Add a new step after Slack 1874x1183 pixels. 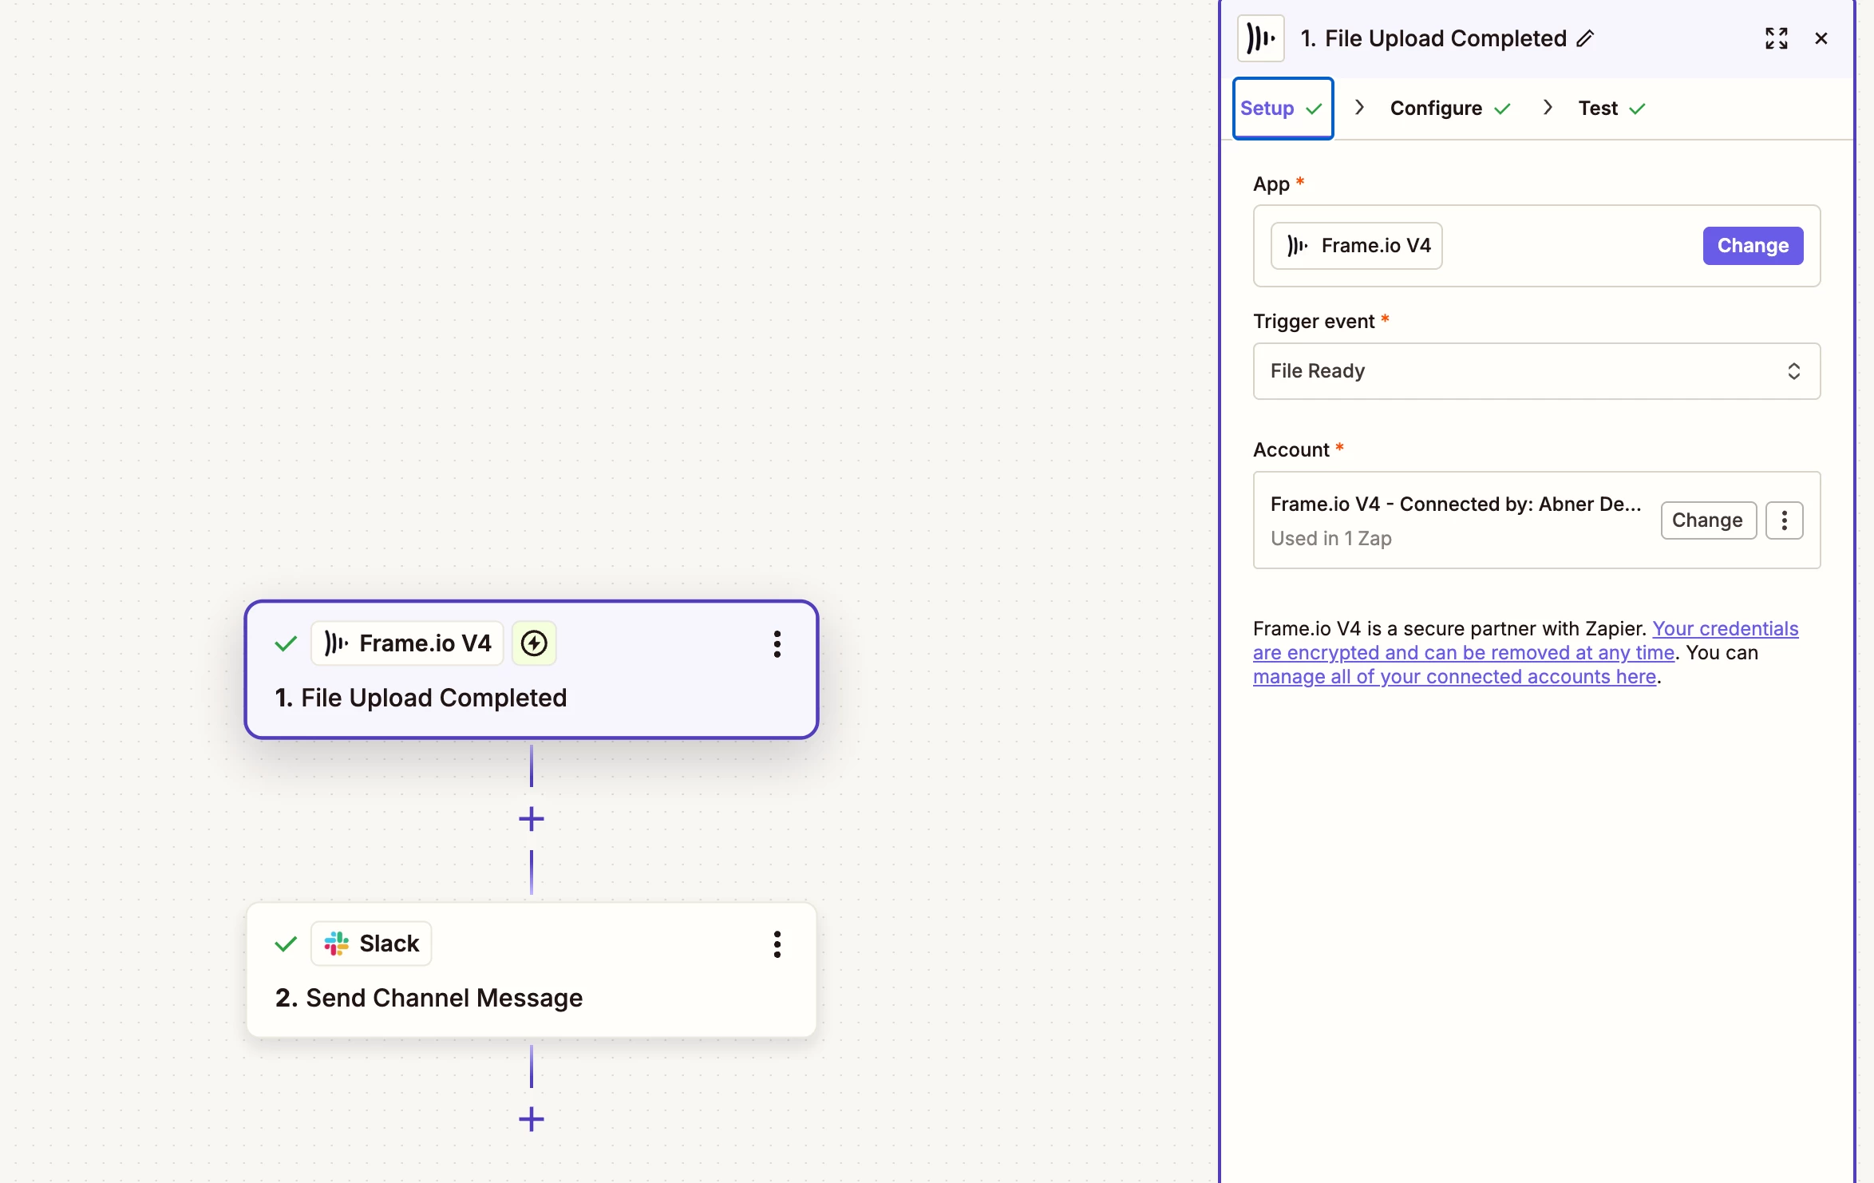tap(532, 1119)
